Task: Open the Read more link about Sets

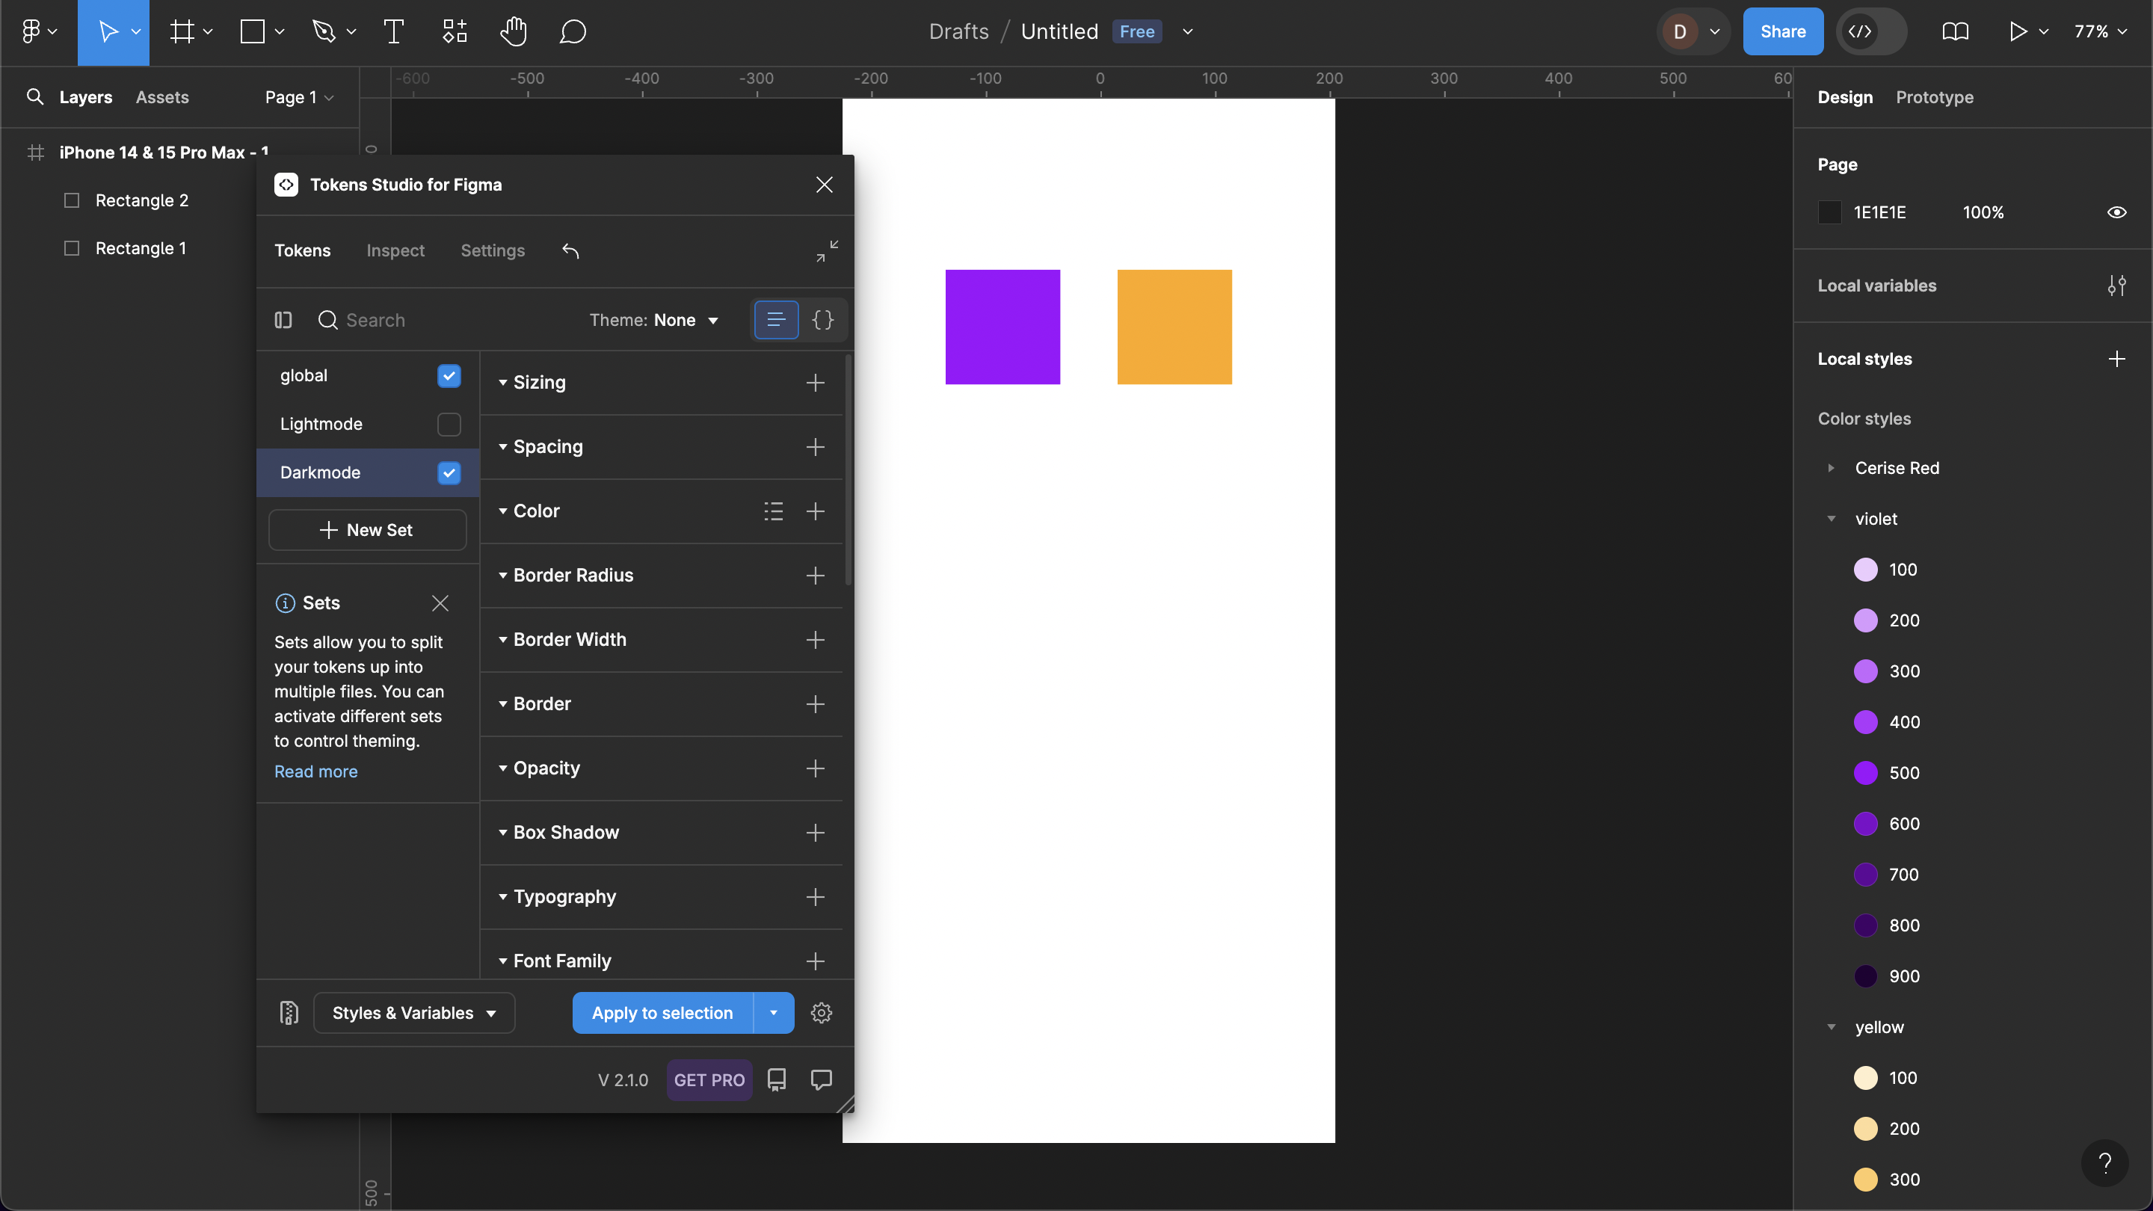Action: [316, 771]
